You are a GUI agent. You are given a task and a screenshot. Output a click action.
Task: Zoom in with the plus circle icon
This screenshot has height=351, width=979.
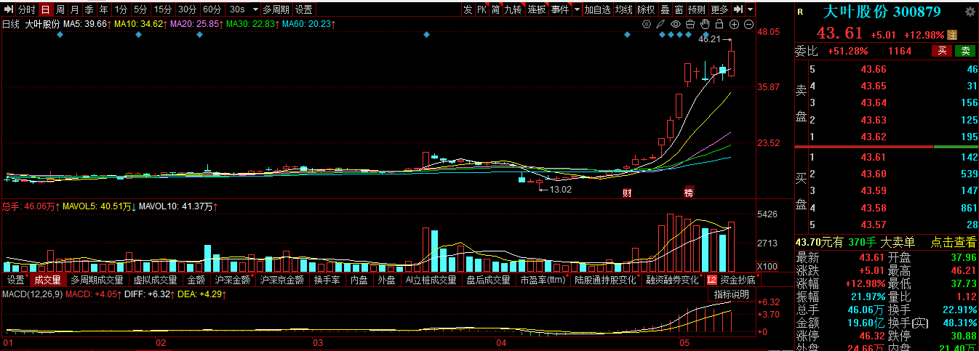pyautogui.click(x=734, y=24)
